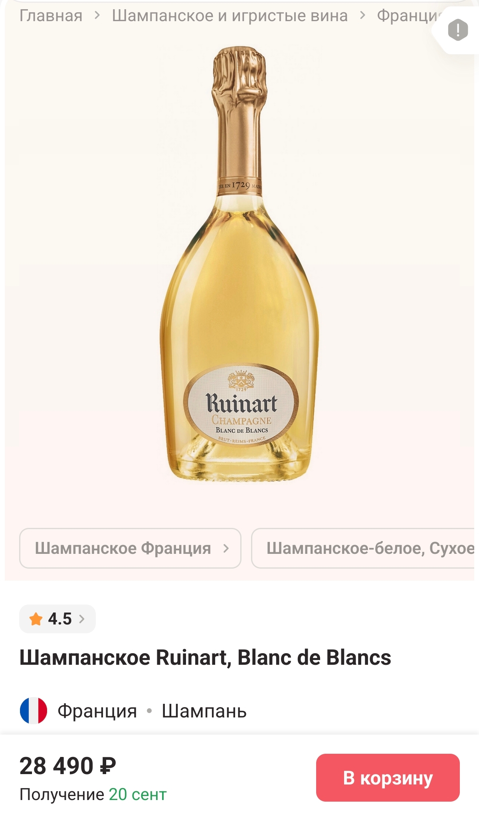Open the Франция country link
Screen dimensions: 479x816
[x=97, y=711]
